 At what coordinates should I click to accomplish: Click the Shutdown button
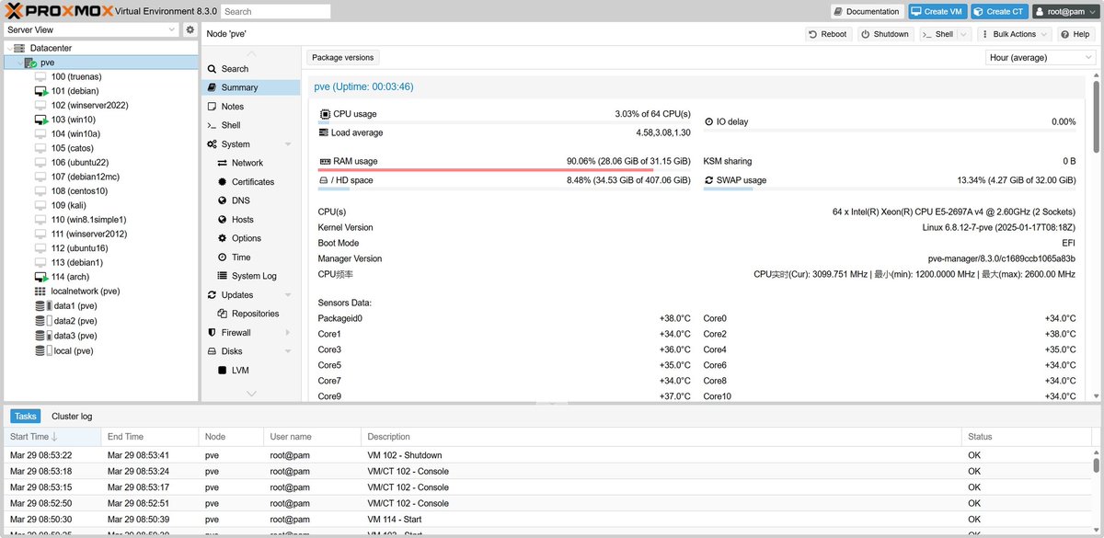pyautogui.click(x=885, y=34)
